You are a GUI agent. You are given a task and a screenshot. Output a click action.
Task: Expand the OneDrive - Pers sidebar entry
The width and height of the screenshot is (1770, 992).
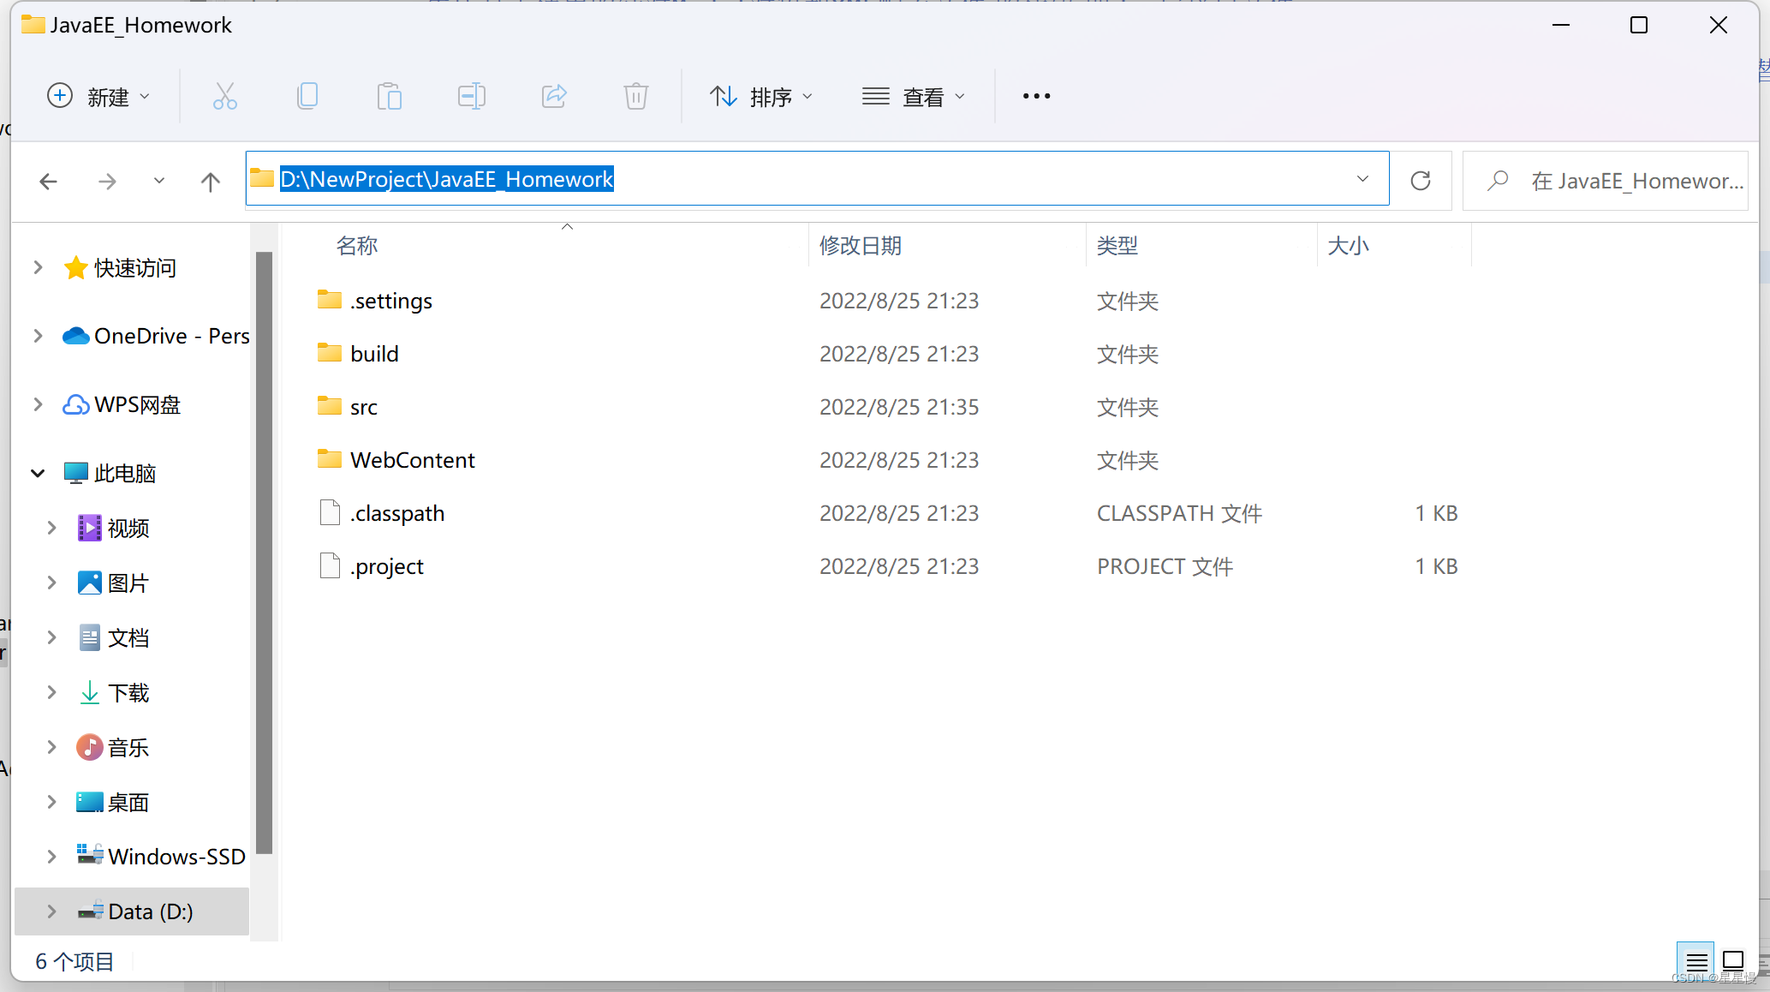37,336
